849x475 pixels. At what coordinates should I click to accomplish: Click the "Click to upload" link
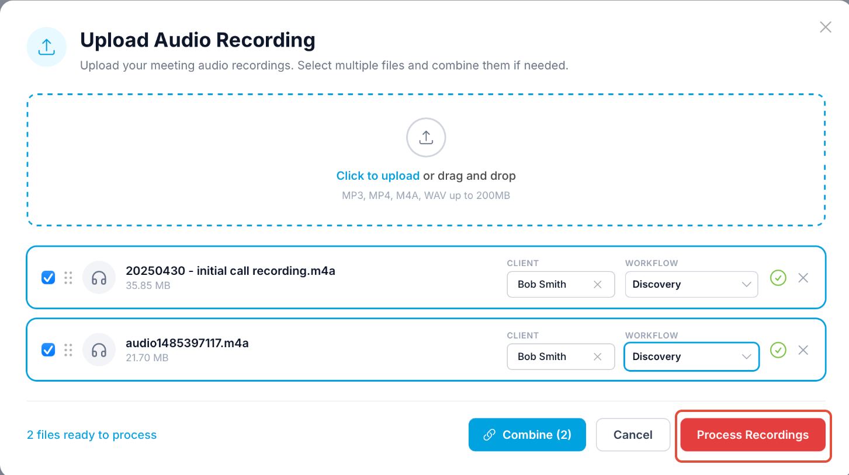pyautogui.click(x=377, y=176)
